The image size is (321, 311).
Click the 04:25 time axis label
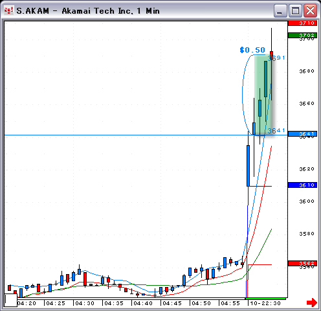click(x=56, y=303)
